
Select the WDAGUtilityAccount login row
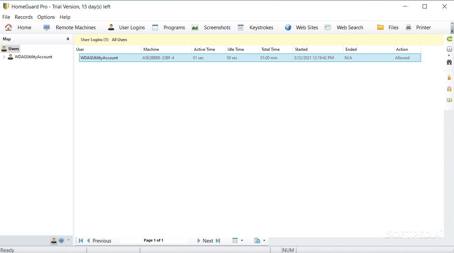point(250,58)
